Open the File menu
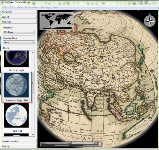Image resolution: width=159 pixels, height=150 pixels. pos(5,7)
